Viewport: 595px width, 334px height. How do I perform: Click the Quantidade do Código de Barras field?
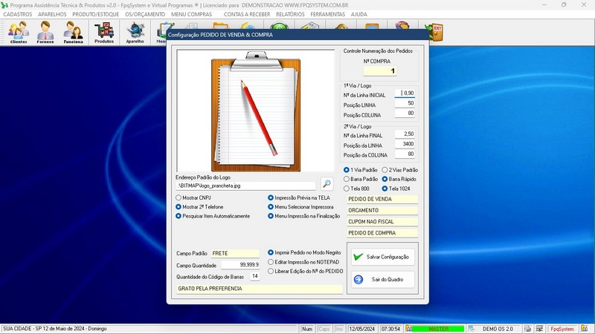point(254,276)
